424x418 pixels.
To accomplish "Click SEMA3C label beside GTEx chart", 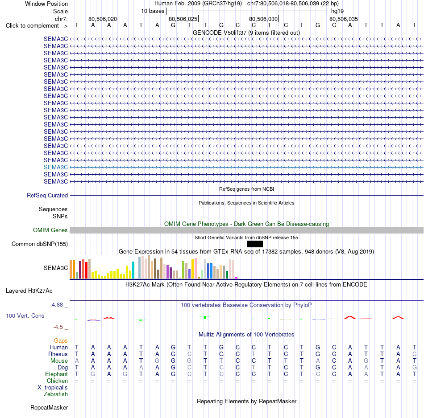I will pos(56,268).
